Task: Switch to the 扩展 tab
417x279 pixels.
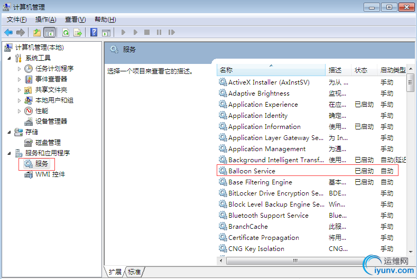Action: (115, 272)
